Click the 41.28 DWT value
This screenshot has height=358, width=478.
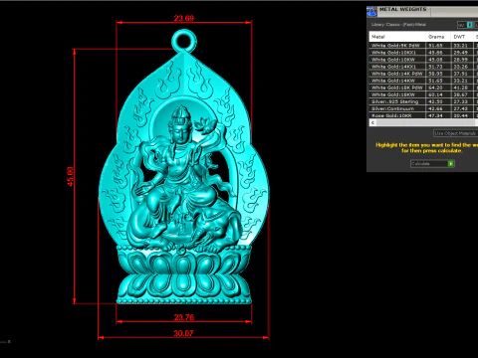460,88
